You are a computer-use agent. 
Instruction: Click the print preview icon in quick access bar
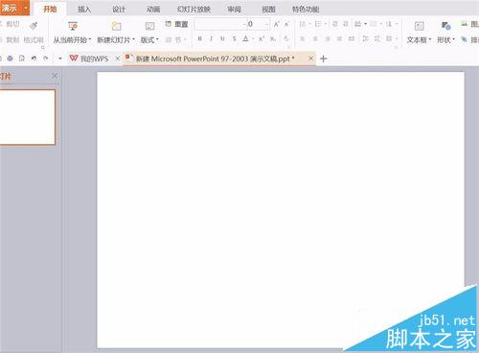[x=22, y=59]
